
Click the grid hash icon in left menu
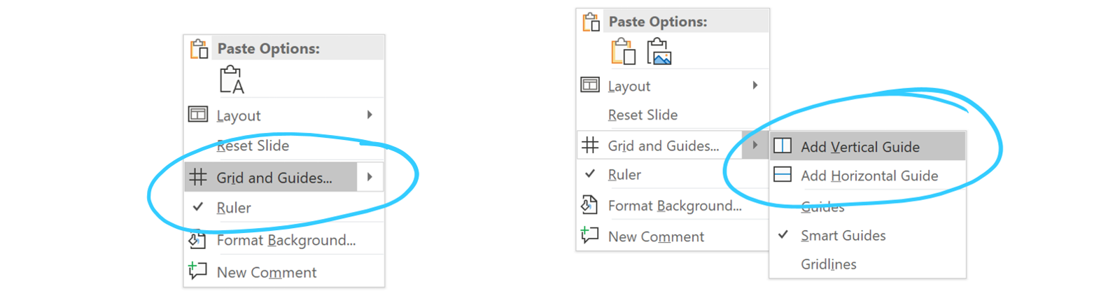pyautogui.click(x=198, y=177)
